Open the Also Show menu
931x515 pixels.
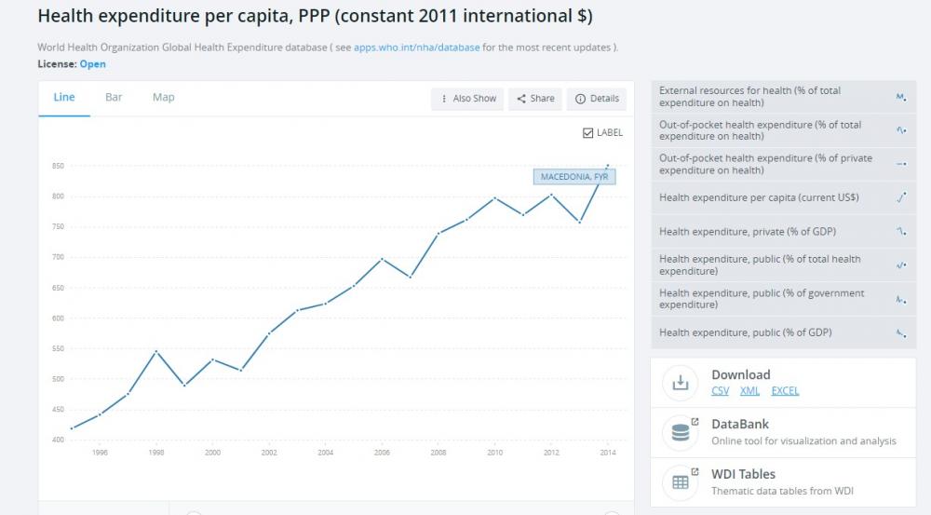coord(467,99)
